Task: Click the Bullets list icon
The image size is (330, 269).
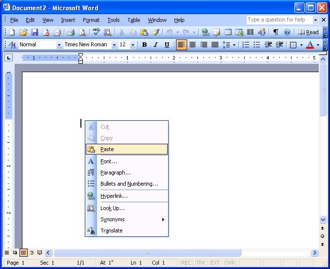Action: tap(257, 45)
